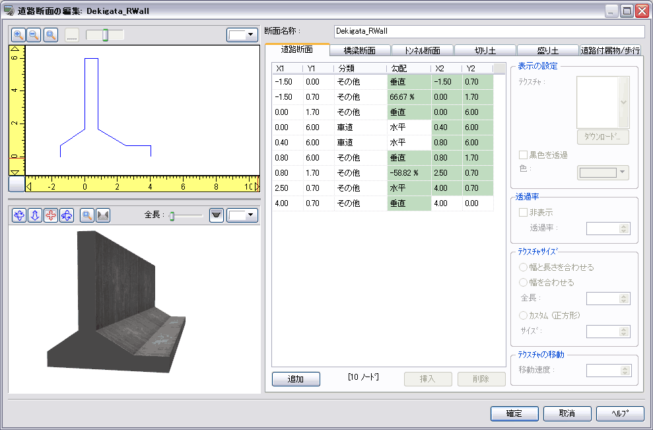Click the zoom-to-fit icon above the profile
653x430 pixels.
point(50,35)
